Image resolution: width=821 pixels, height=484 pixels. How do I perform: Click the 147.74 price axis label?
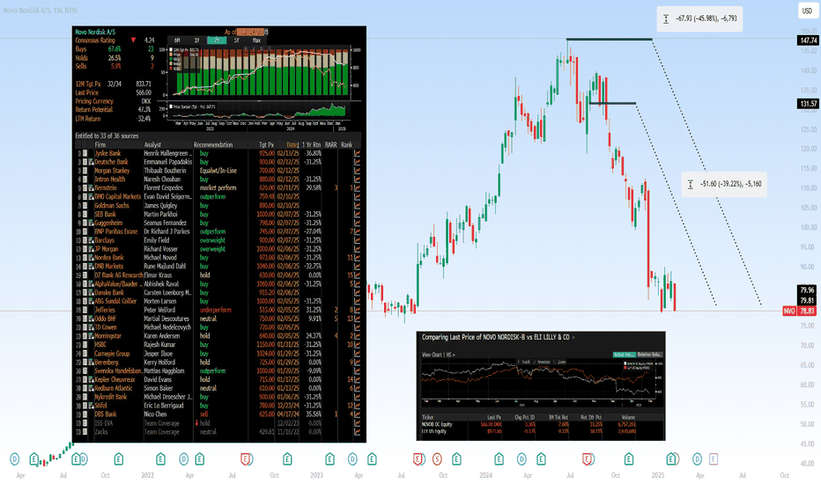tap(808, 40)
